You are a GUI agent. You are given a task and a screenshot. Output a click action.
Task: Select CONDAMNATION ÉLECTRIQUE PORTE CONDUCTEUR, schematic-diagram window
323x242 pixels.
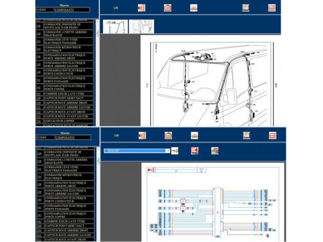coord(69,200)
